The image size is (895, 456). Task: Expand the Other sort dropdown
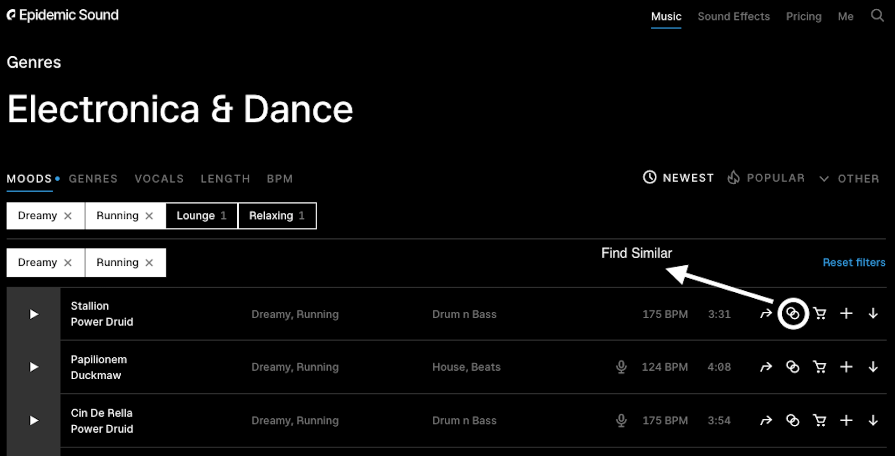[x=849, y=179]
